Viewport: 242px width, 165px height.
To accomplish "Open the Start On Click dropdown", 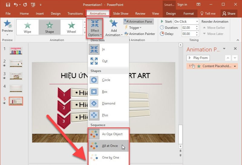I will [197, 22].
